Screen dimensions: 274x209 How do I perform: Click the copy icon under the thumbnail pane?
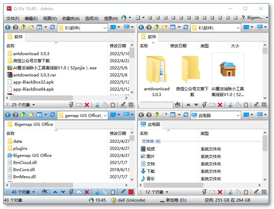(238, 105)
